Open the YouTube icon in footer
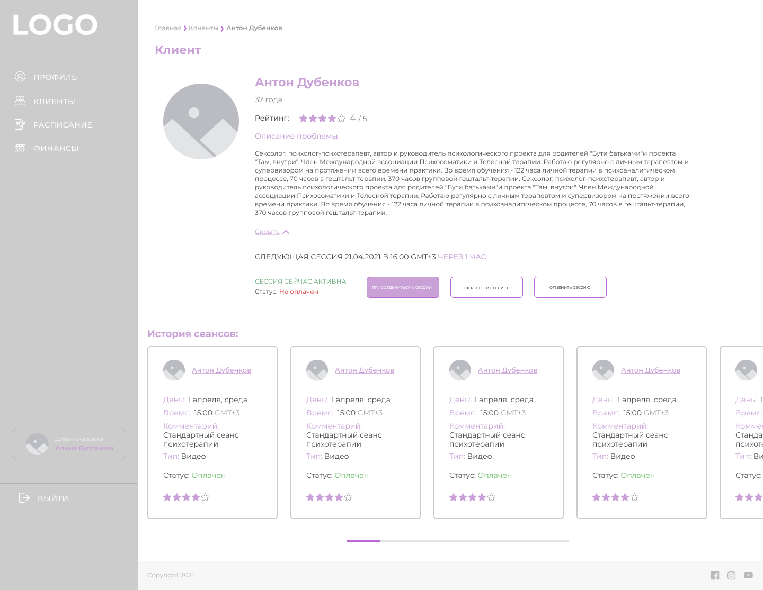This screenshot has width=763, height=590. pos(748,575)
